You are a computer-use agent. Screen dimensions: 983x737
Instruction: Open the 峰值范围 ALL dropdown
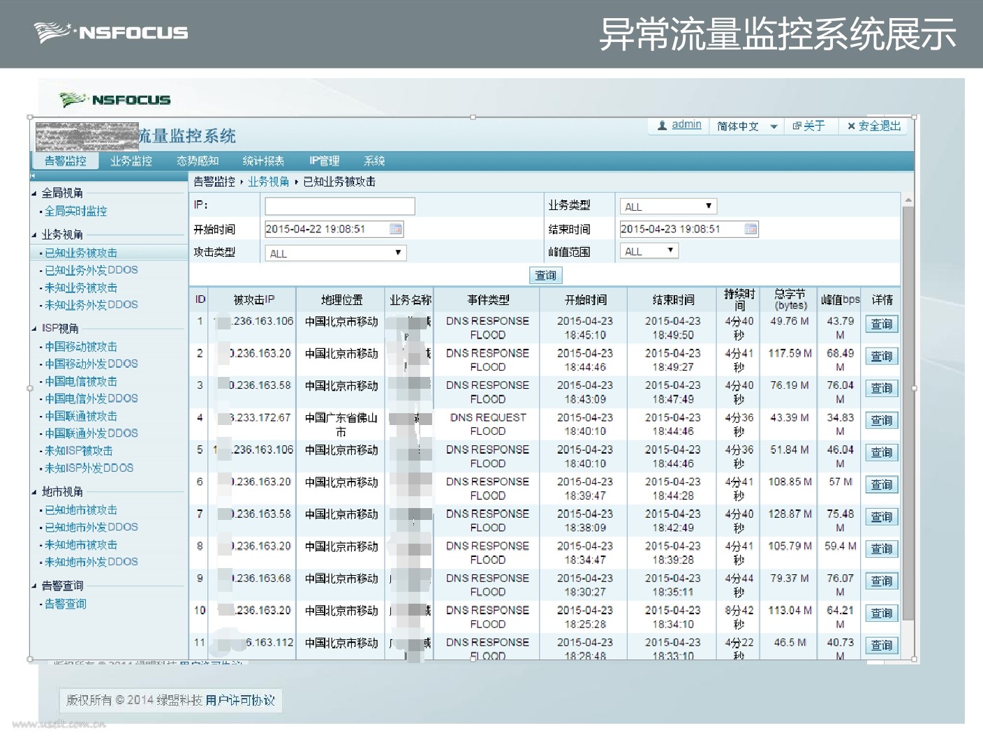click(649, 251)
